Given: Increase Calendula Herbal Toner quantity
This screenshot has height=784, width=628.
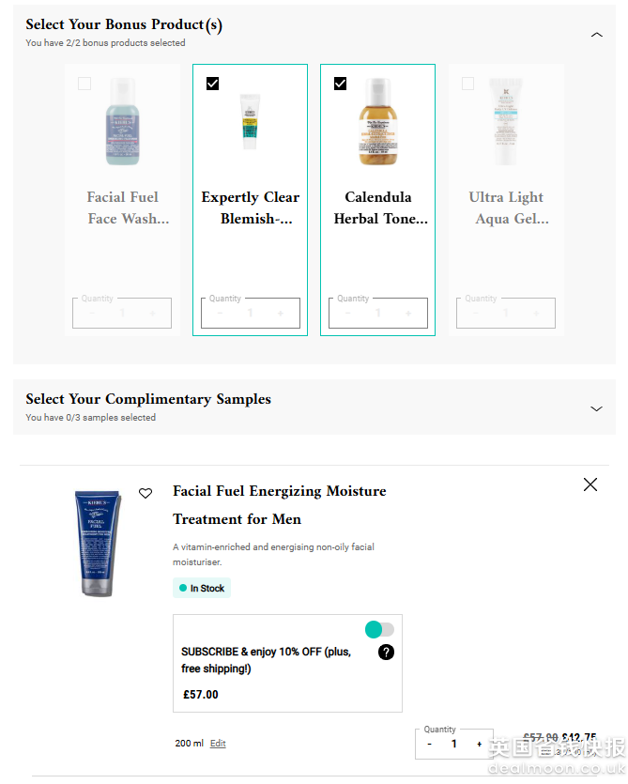Looking at the screenshot, I should [407, 314].
